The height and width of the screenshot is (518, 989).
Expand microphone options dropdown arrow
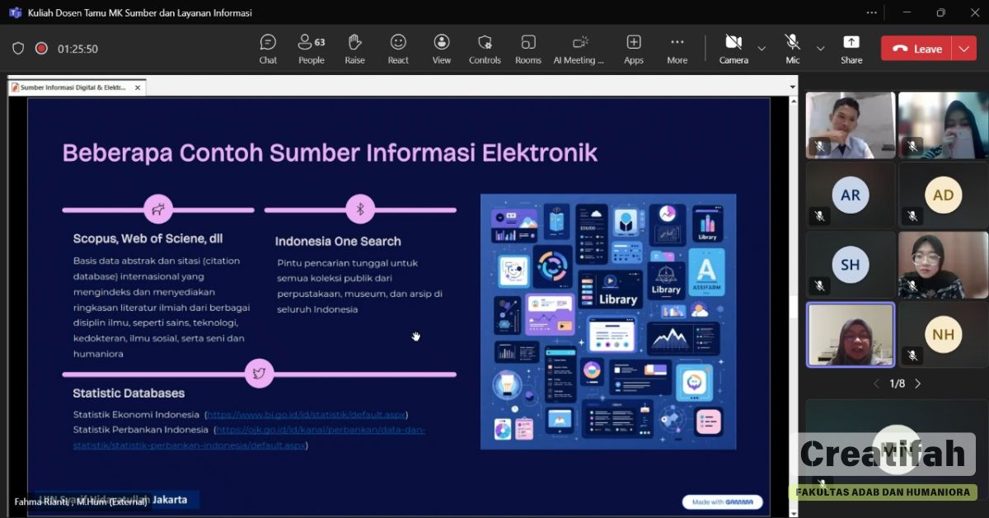point(820,49)
